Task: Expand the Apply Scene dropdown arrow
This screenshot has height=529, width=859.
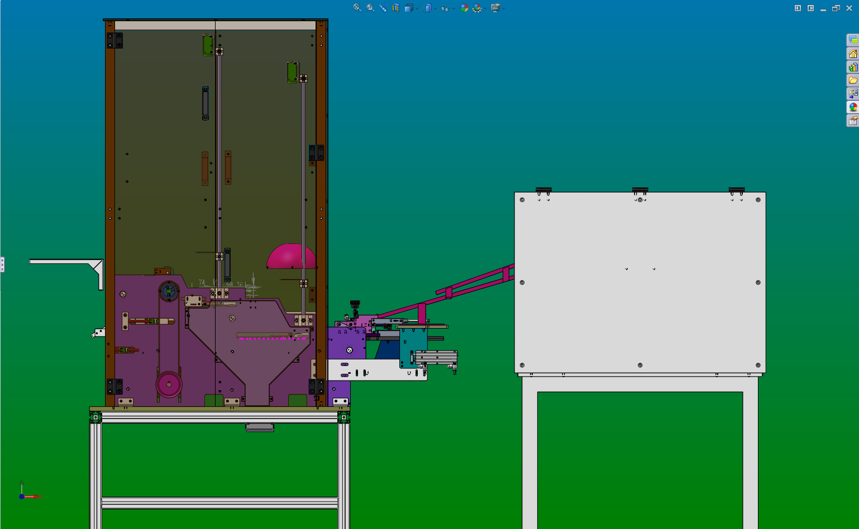Action: tap(485, 8)
